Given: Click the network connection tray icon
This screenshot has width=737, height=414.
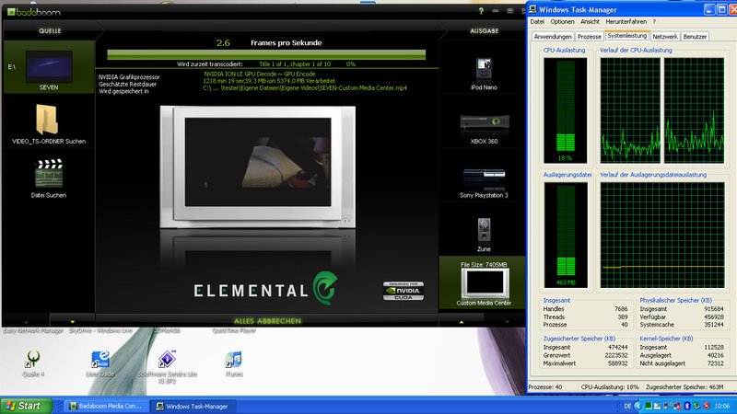Looking at the screenshot, I should [677, 406].
